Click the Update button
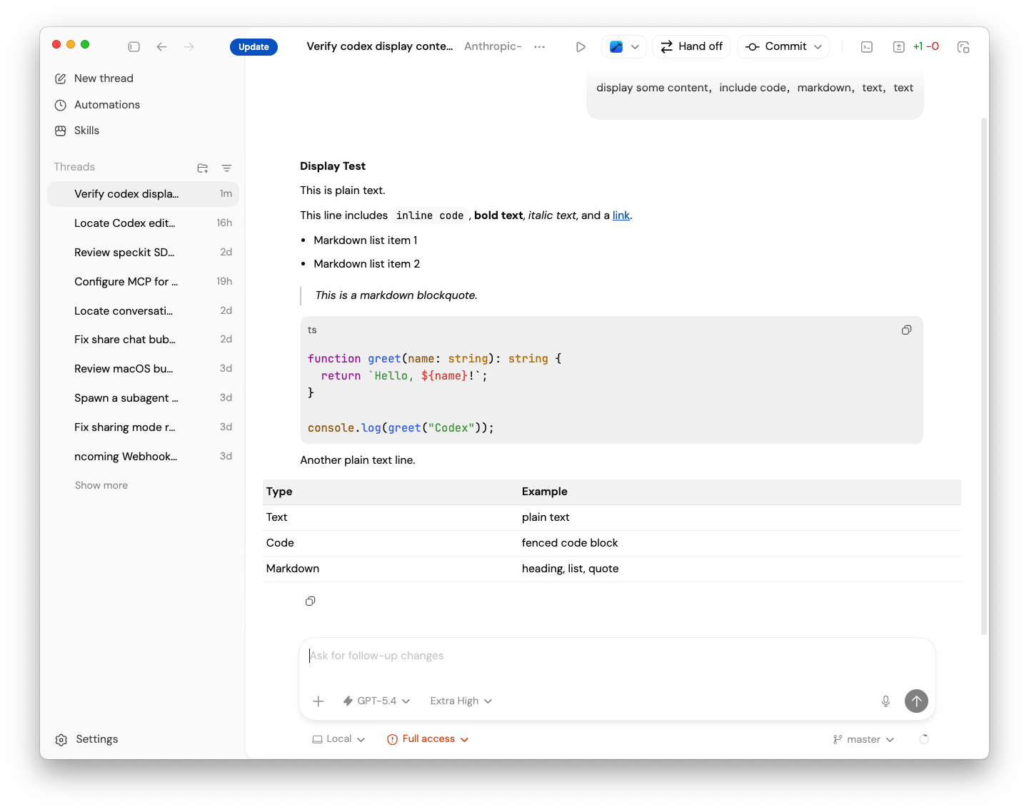This screenshot has height=812, width=1029. click(254, 46)
